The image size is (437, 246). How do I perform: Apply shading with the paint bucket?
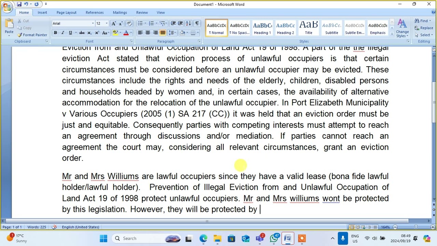click(x=183, y=33)
